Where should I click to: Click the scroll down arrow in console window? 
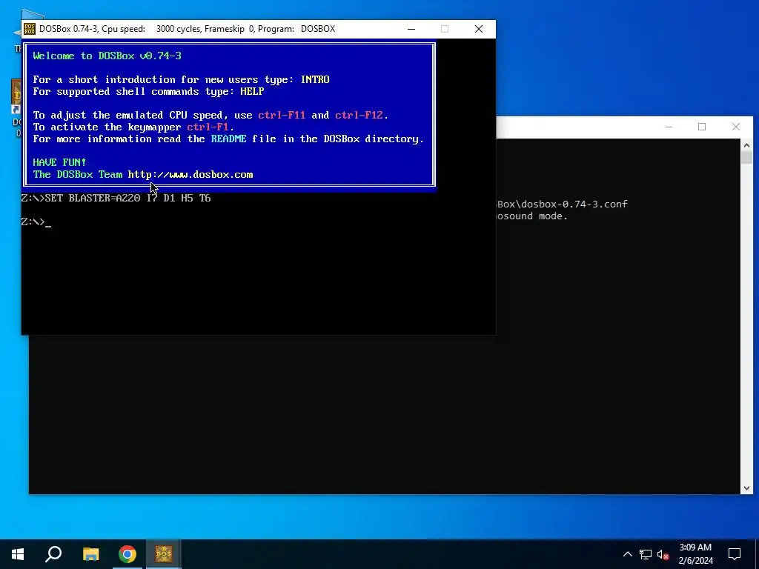pos(746,488)
